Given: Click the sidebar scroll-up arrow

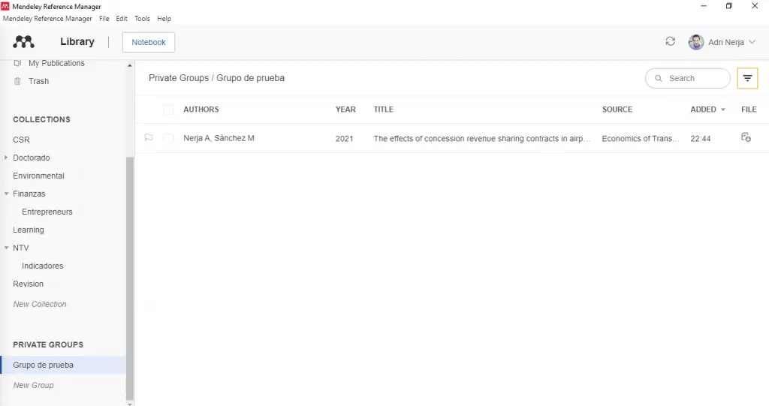Looking at the screenshot, I should tap(129, 65).
